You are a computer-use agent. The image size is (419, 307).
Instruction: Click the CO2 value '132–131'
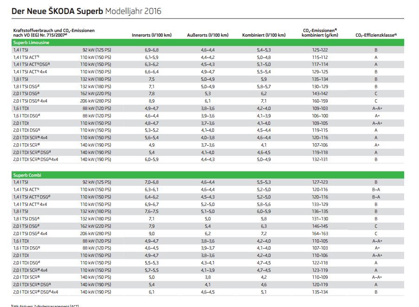click(x=320, y=160)
